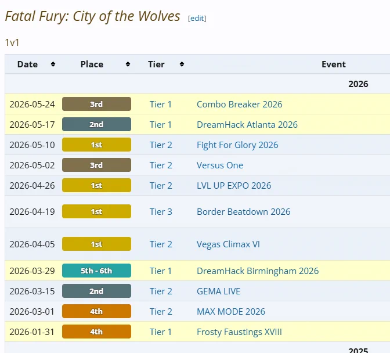This screenshot has height=353, width=390.
Task: Select date 2026-05-02
Action: [32, 165]
